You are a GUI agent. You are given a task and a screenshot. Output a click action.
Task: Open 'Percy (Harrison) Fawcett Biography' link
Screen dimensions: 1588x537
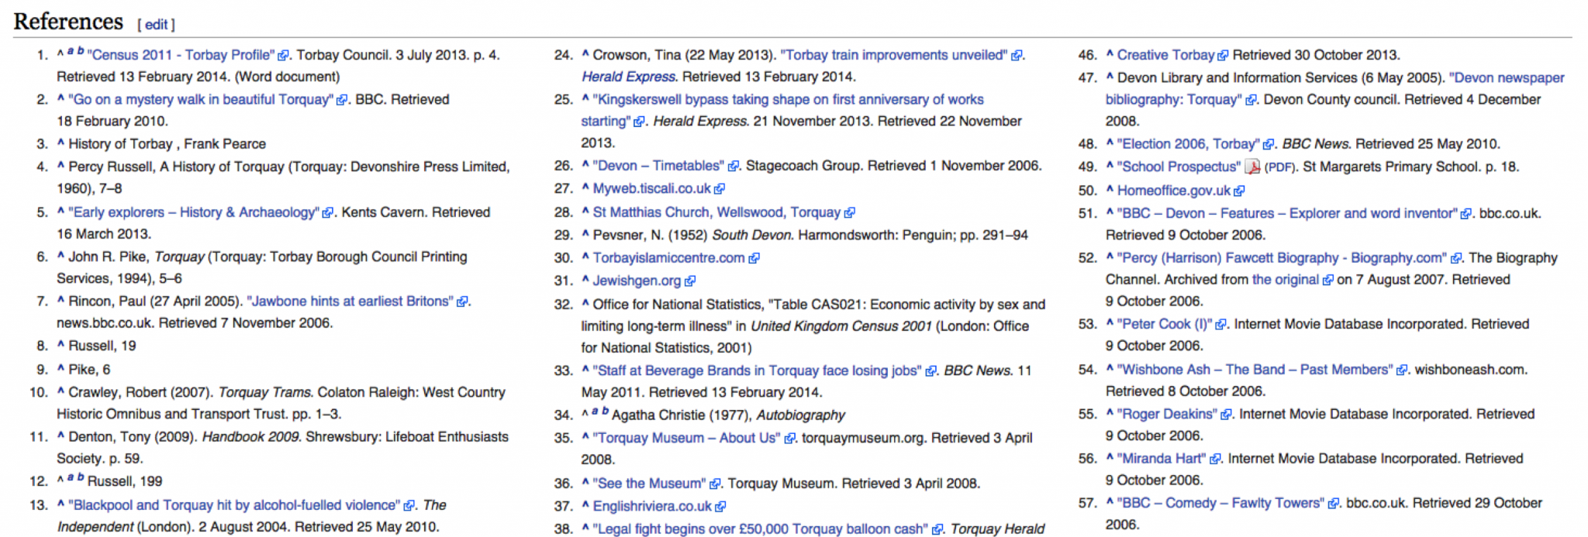pos(1282,257)
